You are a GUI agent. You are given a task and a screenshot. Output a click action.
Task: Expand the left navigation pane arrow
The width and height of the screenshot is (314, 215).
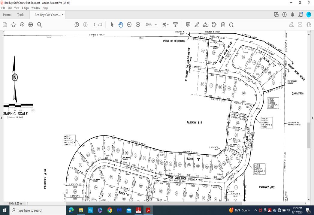point(2,118)
